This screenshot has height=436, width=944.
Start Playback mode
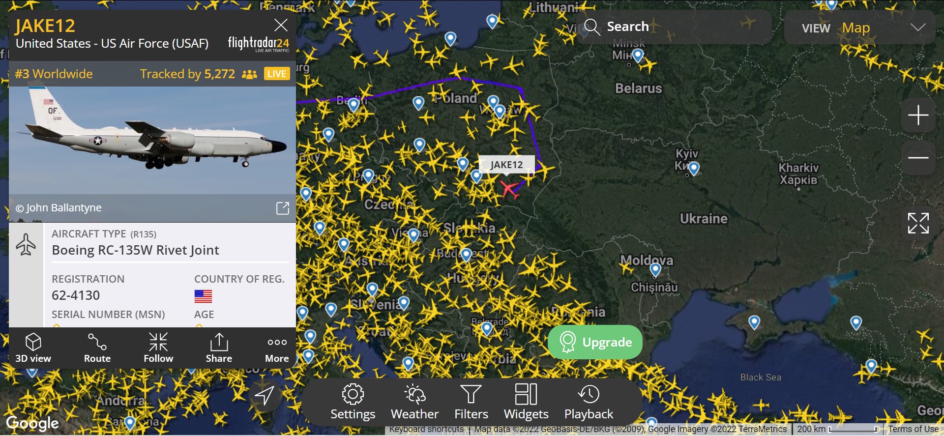(589, 402)
